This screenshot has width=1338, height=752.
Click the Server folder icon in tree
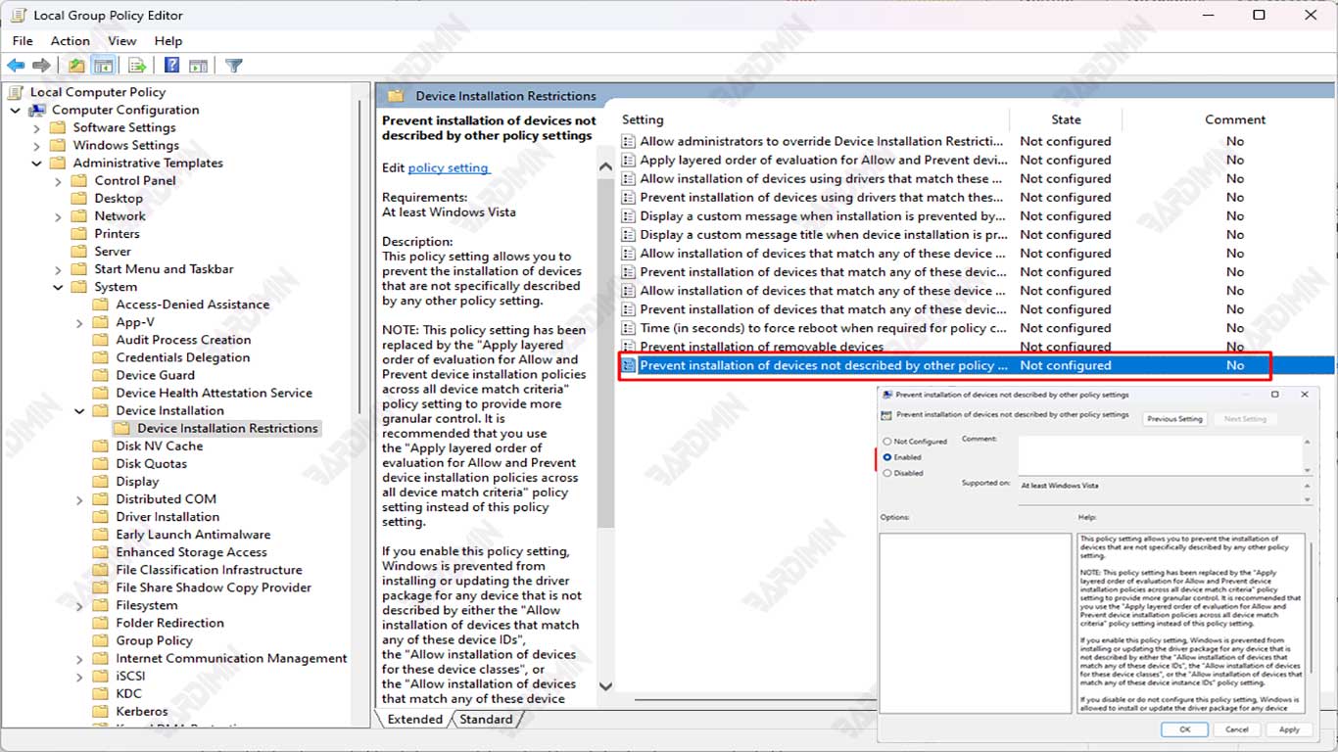click(x=79, y=252)
